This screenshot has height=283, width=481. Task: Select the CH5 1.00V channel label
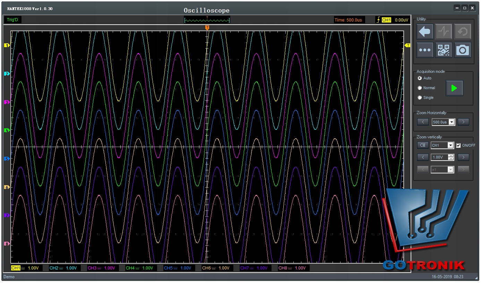[x=180, y=268]
